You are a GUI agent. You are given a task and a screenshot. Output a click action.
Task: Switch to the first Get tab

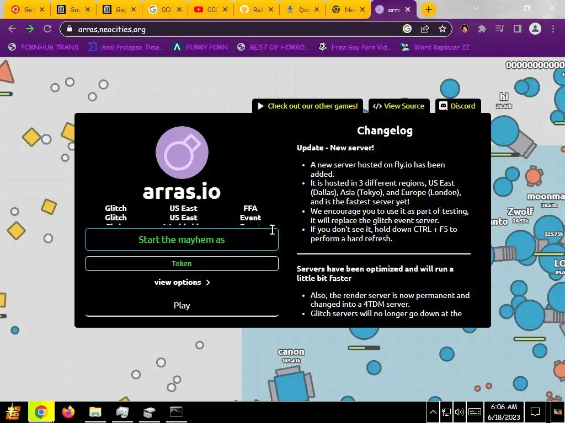28,10
